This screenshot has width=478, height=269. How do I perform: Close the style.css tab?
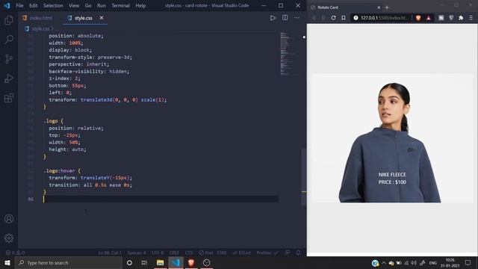point(102,18)
